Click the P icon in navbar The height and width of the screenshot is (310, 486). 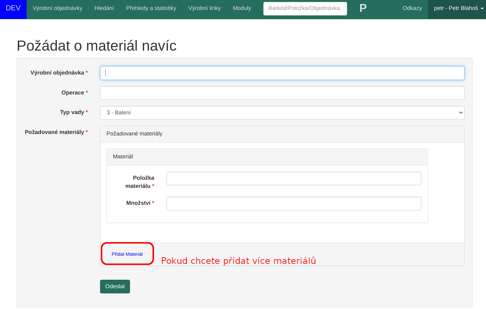click(363, 8)
